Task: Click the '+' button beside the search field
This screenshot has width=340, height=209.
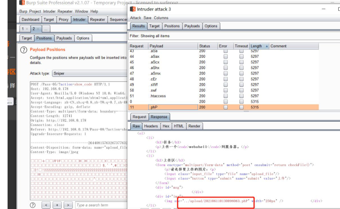Action: (57, 205)
